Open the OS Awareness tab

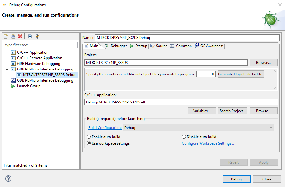[209, 46]
